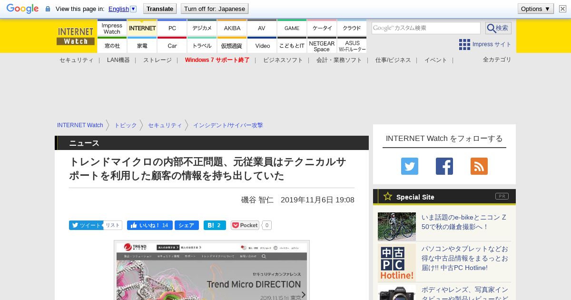Open the ケータイ tab
Screen dimensions: 571x300
(322, 28)
